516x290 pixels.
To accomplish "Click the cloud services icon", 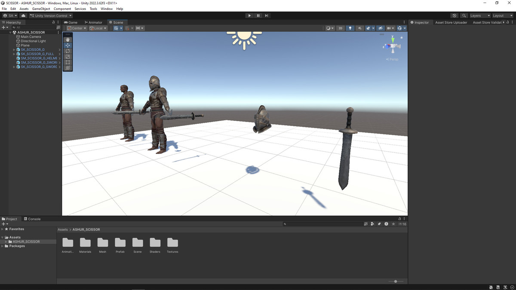I will tap(23, 15).
